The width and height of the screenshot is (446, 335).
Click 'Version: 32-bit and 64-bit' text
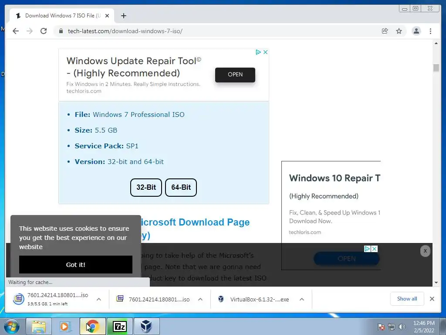pos(119,161)
